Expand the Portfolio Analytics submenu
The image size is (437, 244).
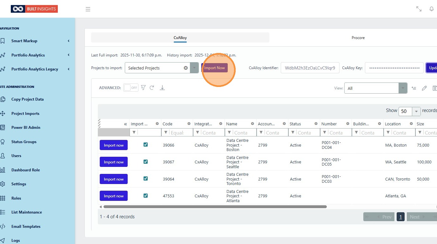click(69, 55)
